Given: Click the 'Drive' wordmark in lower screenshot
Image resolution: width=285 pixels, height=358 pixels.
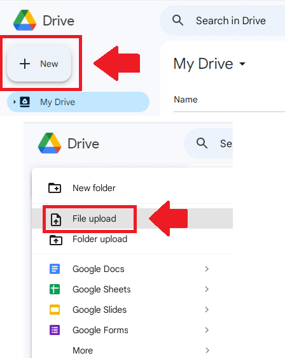Looking at the screenshot, I should [x=83, y=143].
